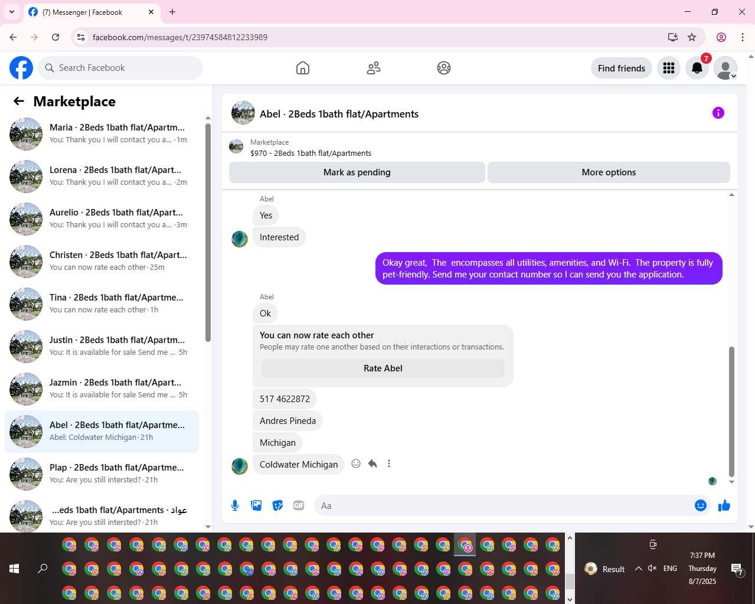Send a voice clip with microphone icon
Viewport: 755px width, 604px height.
235,505
